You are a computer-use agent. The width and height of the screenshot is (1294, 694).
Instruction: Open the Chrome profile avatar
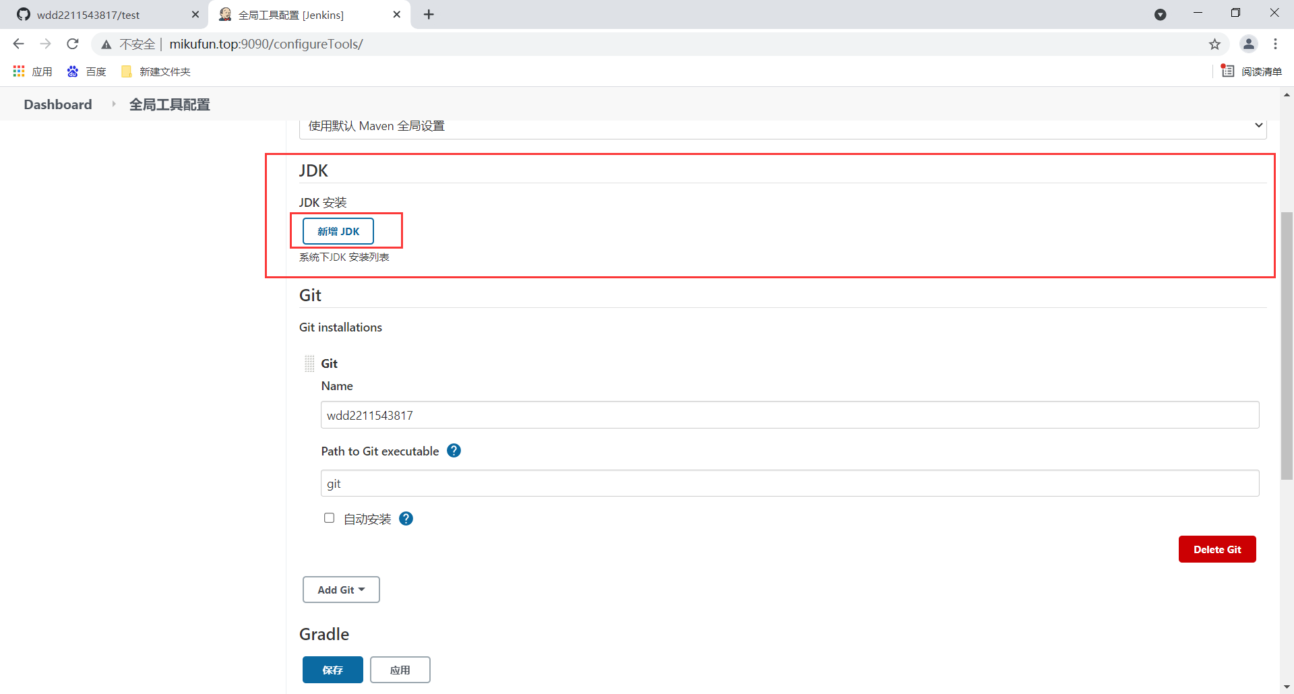point(1249,44)
